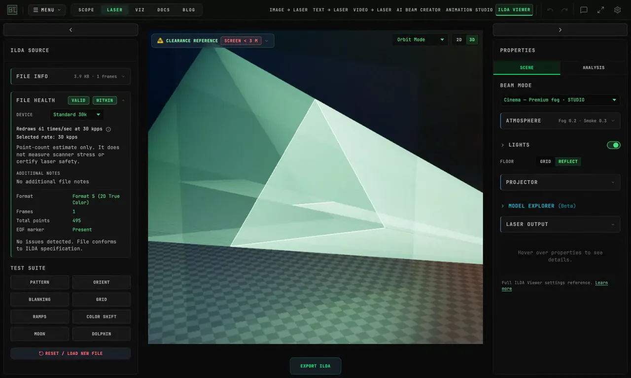Image resolution: width=631 pixels, height=378 pixels.
Task: Switch the viewer to 2D
Action: [x=459, y=40]
